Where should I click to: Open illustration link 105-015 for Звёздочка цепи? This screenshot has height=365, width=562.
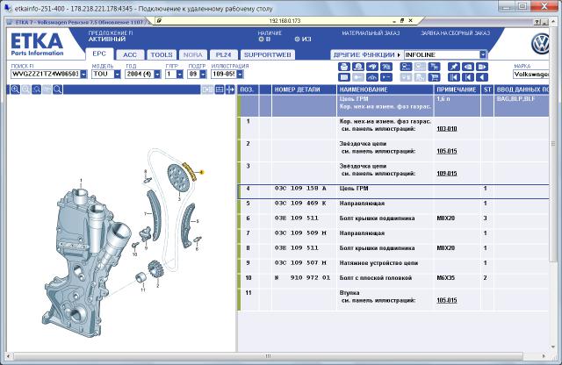(x=447, y=151)
